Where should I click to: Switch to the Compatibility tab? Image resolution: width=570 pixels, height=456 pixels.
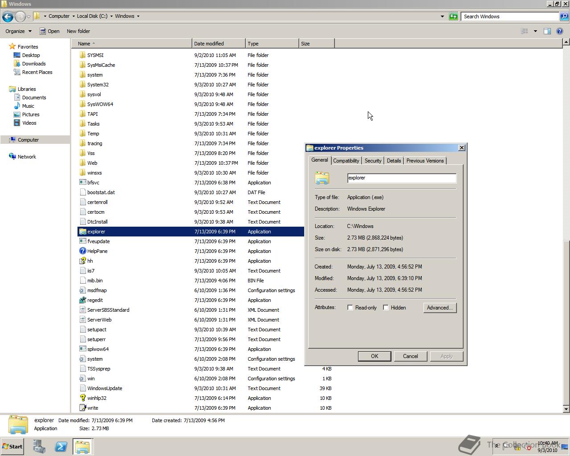pos(346,161)
